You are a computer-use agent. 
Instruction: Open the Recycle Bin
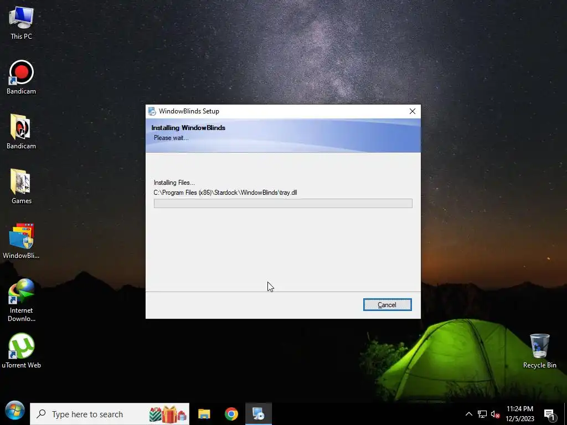point(539,350)
